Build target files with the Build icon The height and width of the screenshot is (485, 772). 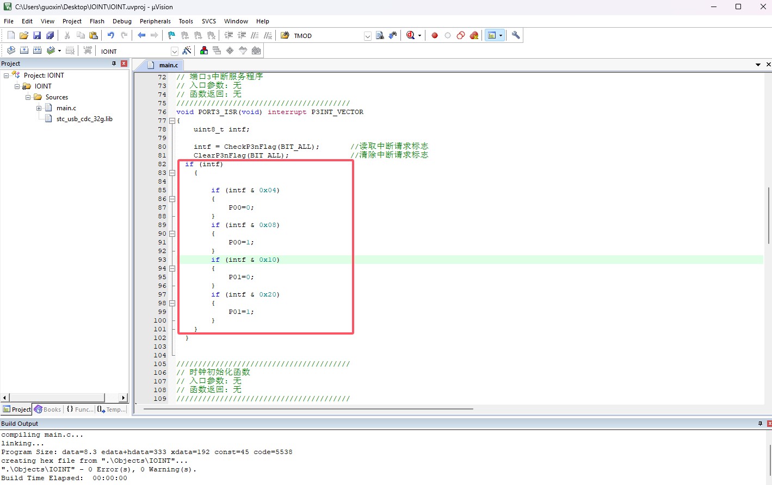(24, 51)
